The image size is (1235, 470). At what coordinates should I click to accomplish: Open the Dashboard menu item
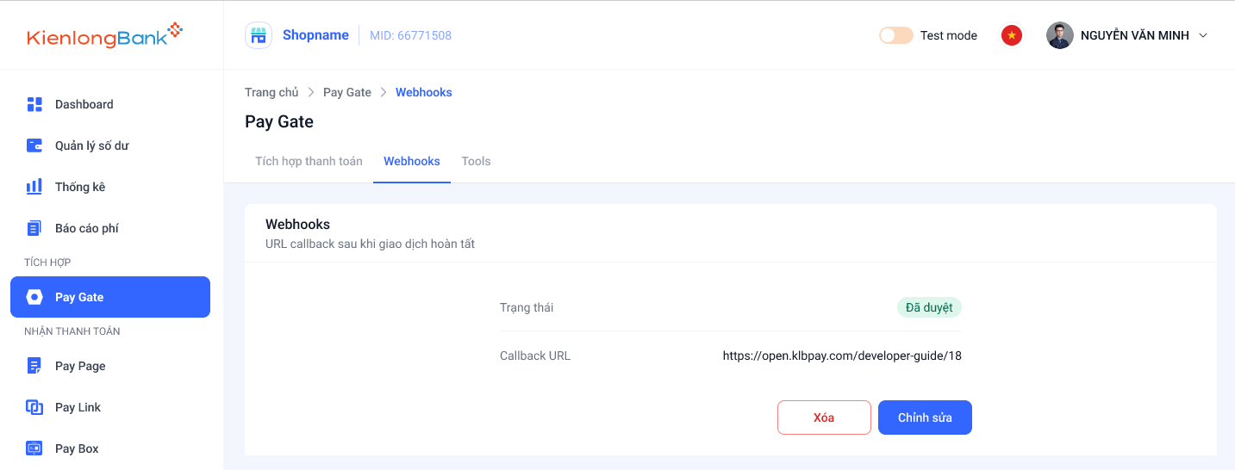tap(110, 104)
